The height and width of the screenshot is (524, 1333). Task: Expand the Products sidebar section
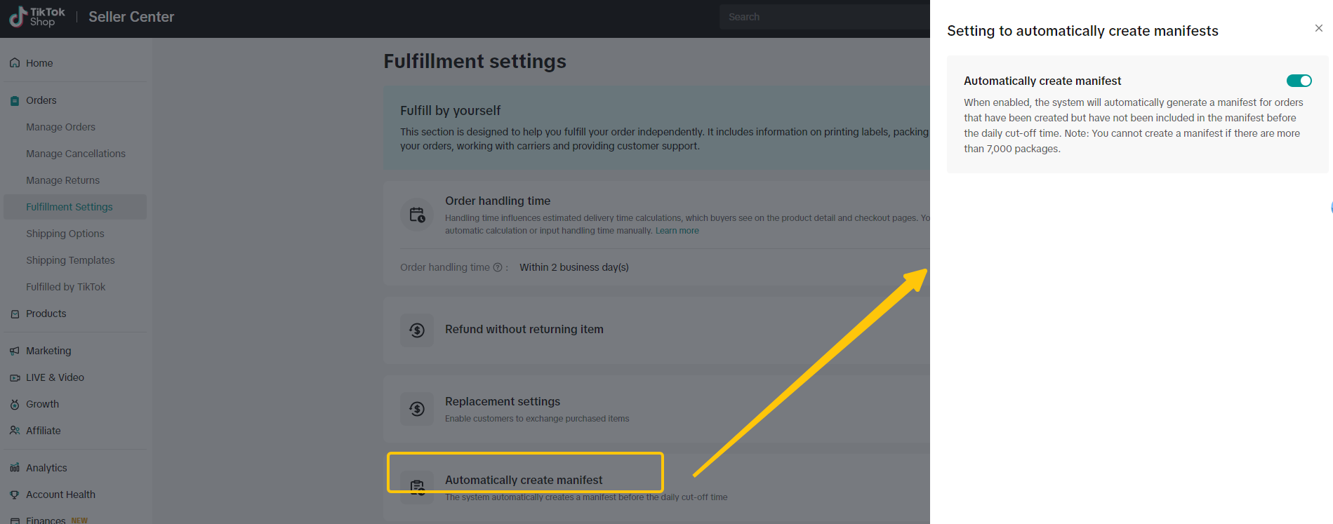click(46, 314)
